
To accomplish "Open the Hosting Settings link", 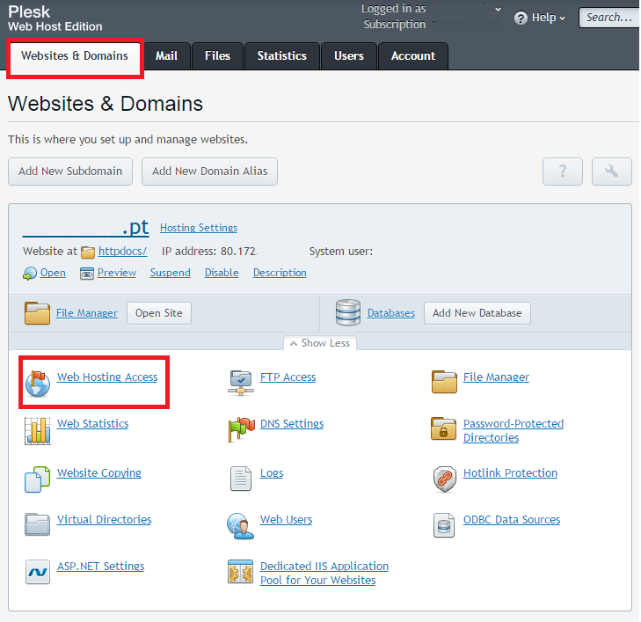I will click(x=198, y=228).
